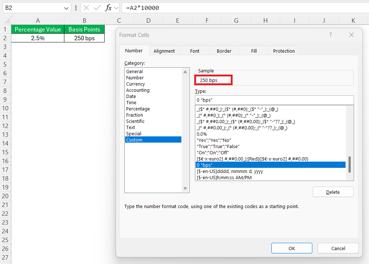Switch to the Protection tab
The width and height of the screenshot is (369, 264).
pyautogui.click(x=284, y=51)
